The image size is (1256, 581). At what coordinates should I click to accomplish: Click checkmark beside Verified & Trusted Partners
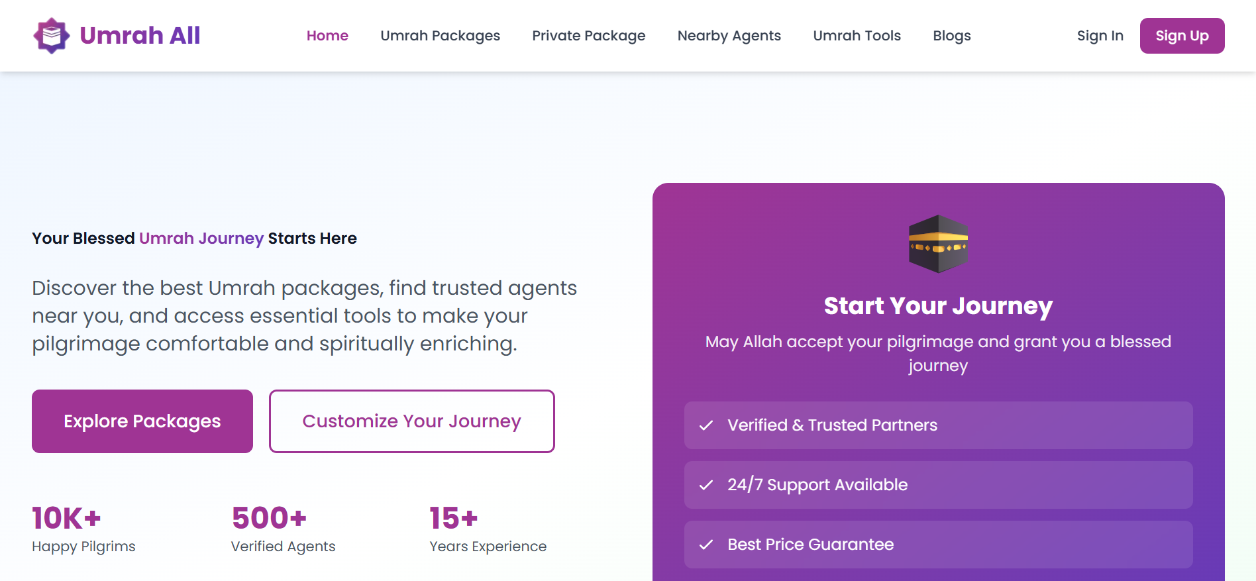pyautogui.click(x=706, y=425)
